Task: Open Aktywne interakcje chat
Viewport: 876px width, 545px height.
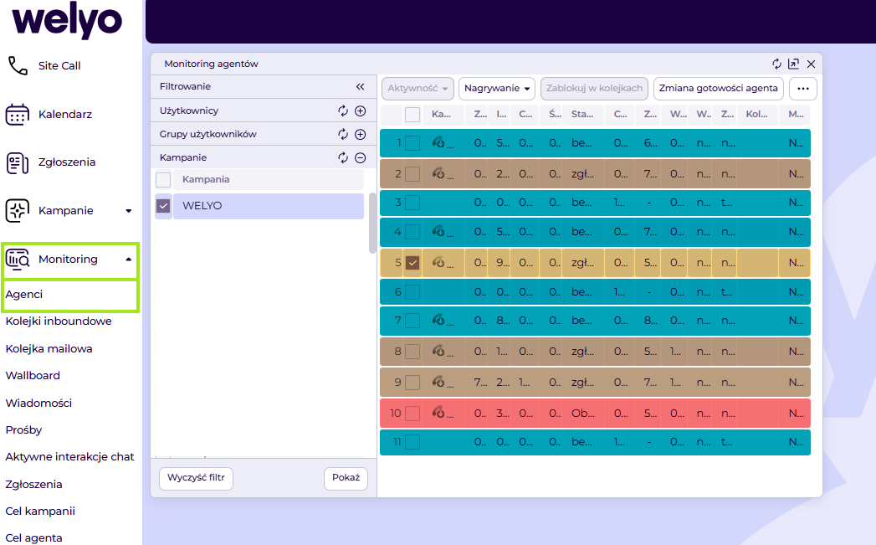Action: [x=69, y=457]
